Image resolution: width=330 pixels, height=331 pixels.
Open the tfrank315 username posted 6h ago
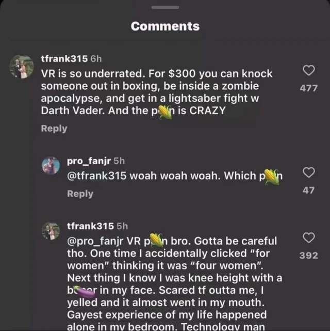64,59
